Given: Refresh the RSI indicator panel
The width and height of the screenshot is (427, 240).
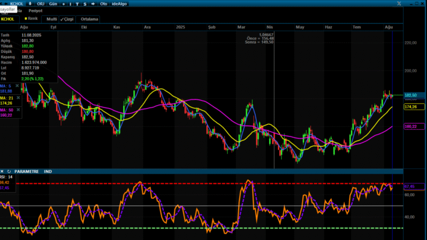Looking at the screenshot, I should tap(9, 171).
